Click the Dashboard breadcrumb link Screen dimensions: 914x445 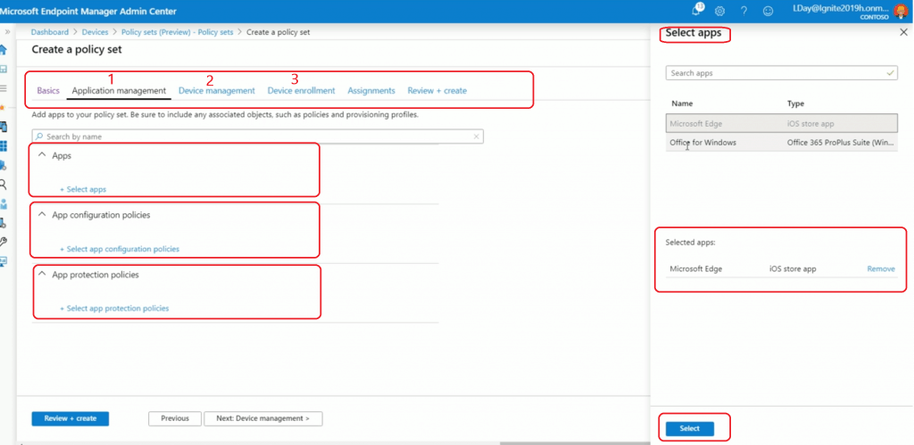tap(50, 32)
